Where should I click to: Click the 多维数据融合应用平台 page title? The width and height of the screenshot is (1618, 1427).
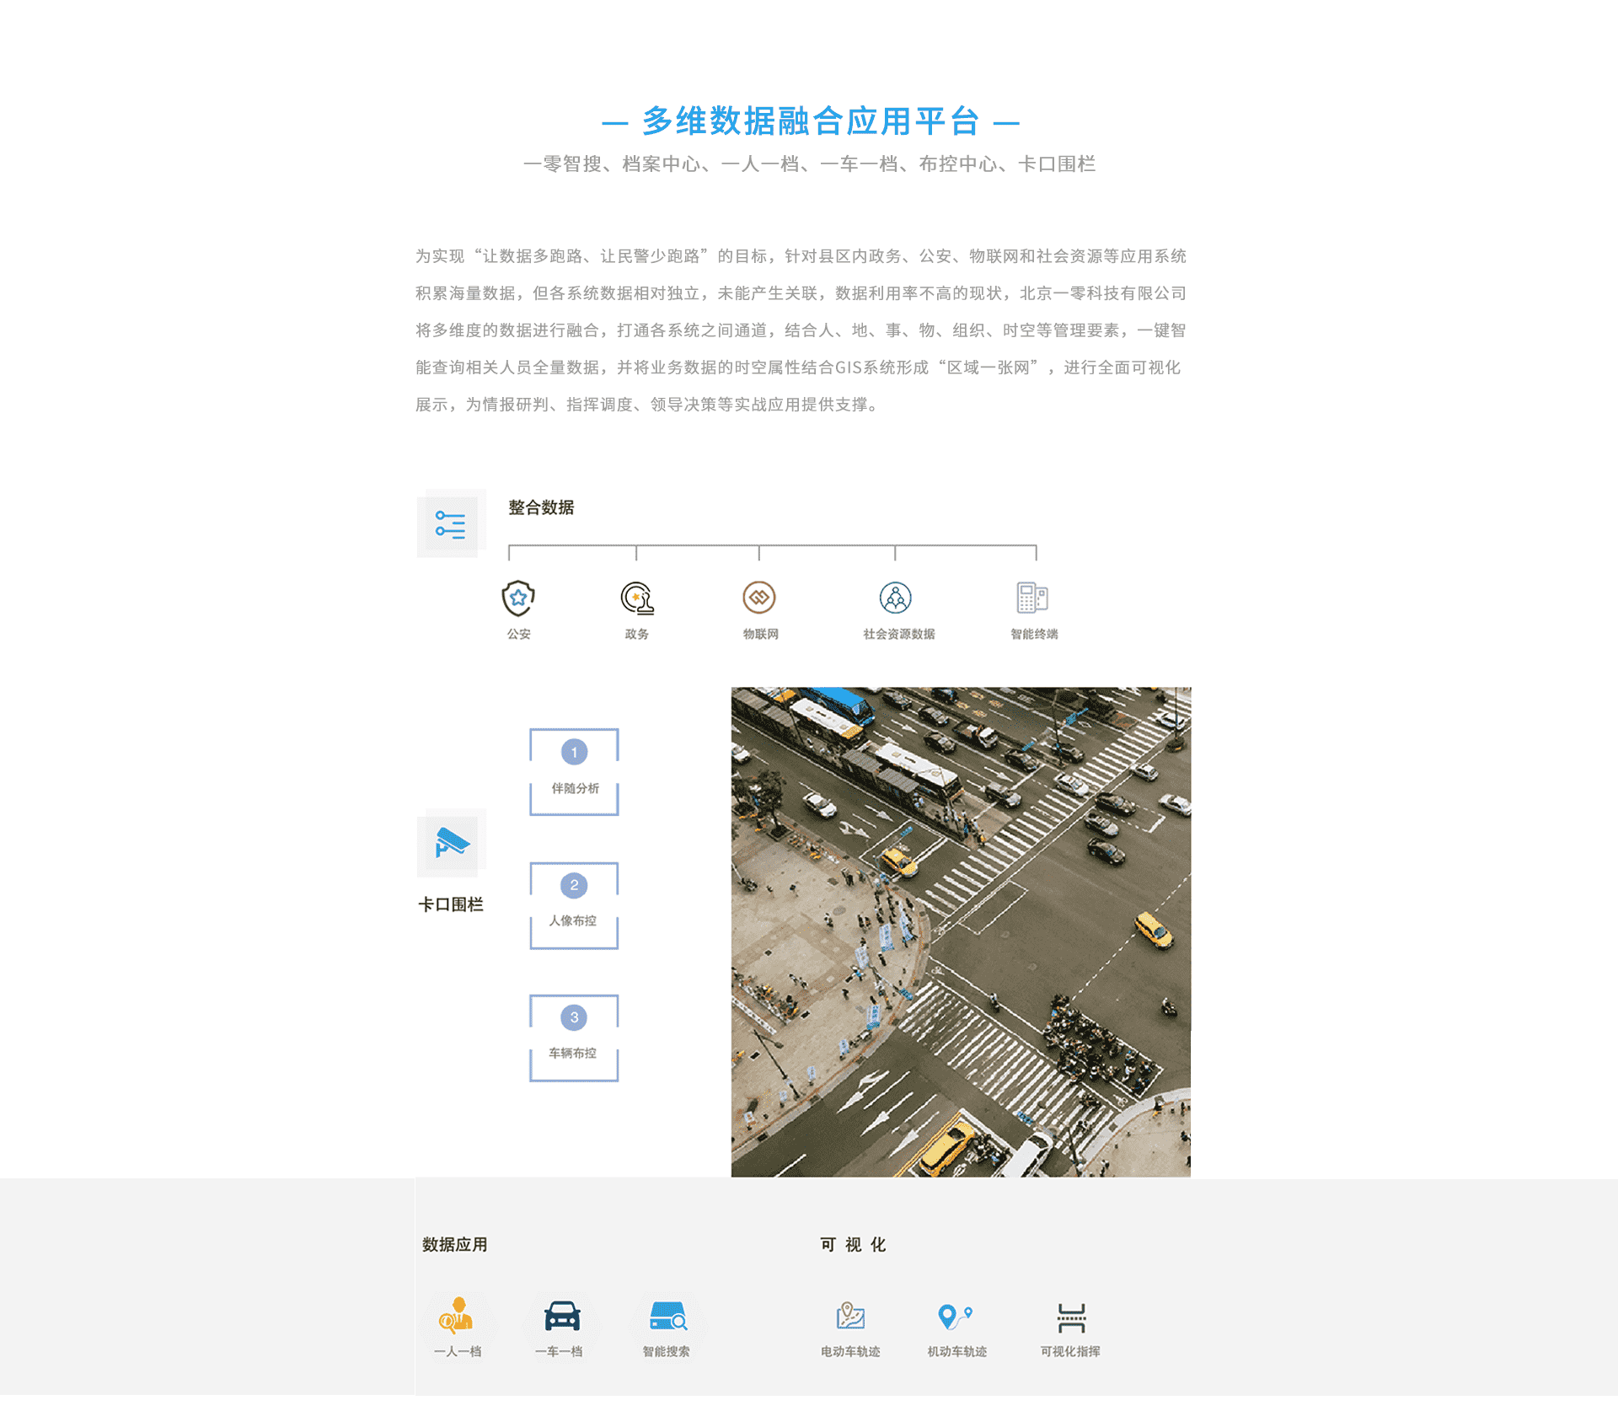coord(810,121)
